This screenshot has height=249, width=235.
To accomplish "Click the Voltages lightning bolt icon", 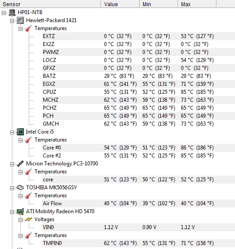I will tap(29, 219).
